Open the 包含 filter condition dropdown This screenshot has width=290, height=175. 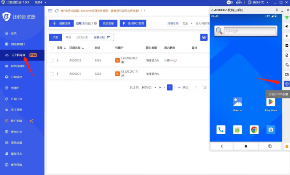pos(188,23)
